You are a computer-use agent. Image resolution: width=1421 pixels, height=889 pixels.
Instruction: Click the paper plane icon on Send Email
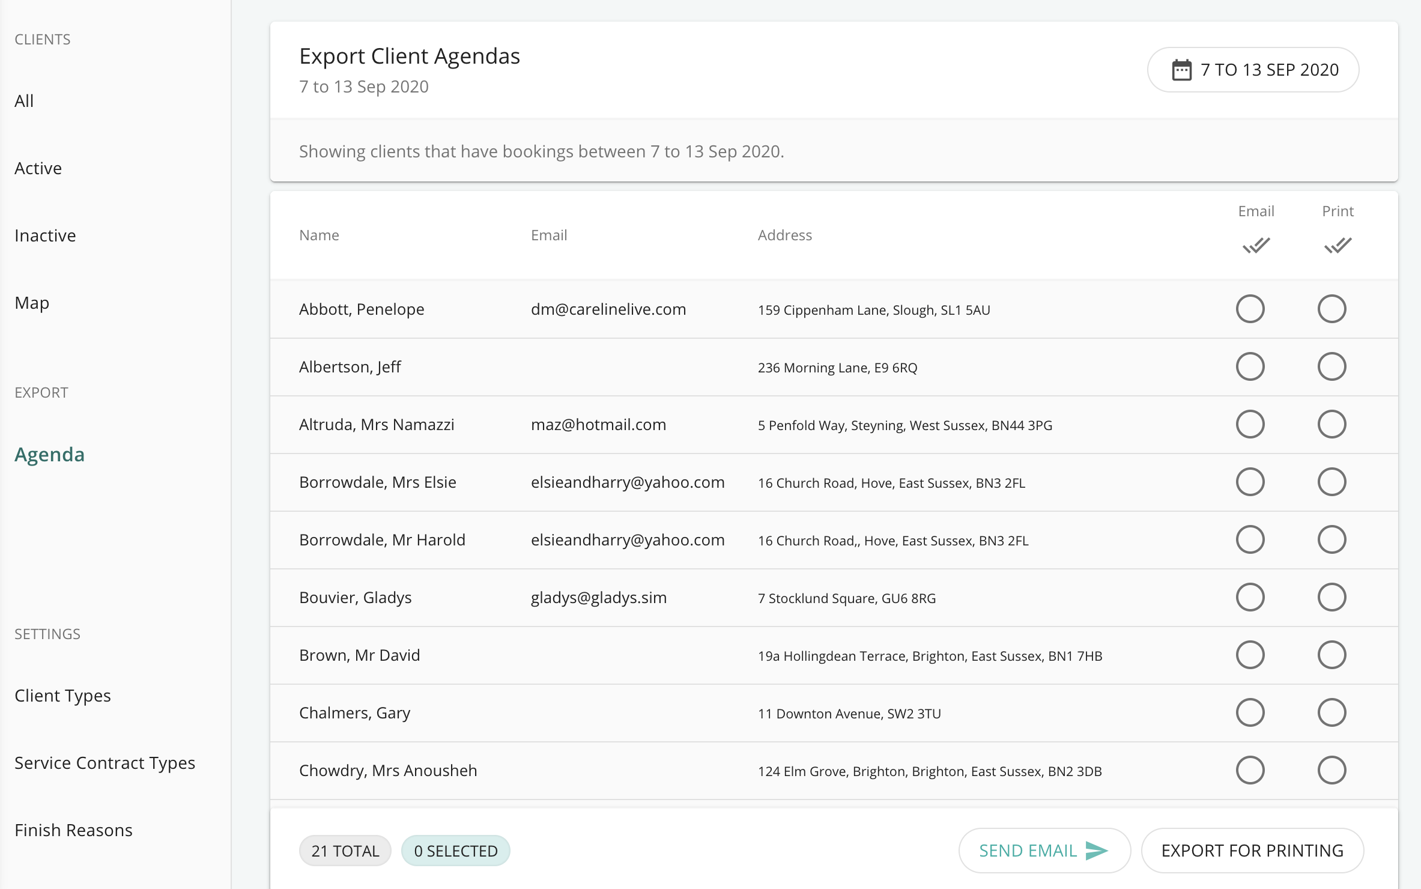coord(1097,851)
